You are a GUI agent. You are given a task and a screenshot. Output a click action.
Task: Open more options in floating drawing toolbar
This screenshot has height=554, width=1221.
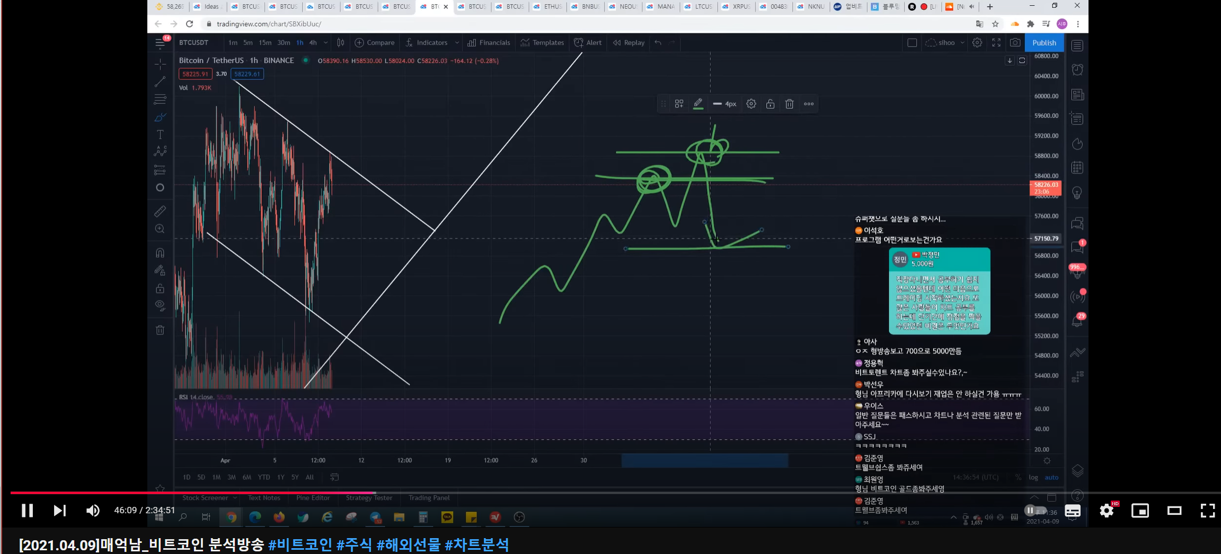pyautogui.click(x=809, y=104)
